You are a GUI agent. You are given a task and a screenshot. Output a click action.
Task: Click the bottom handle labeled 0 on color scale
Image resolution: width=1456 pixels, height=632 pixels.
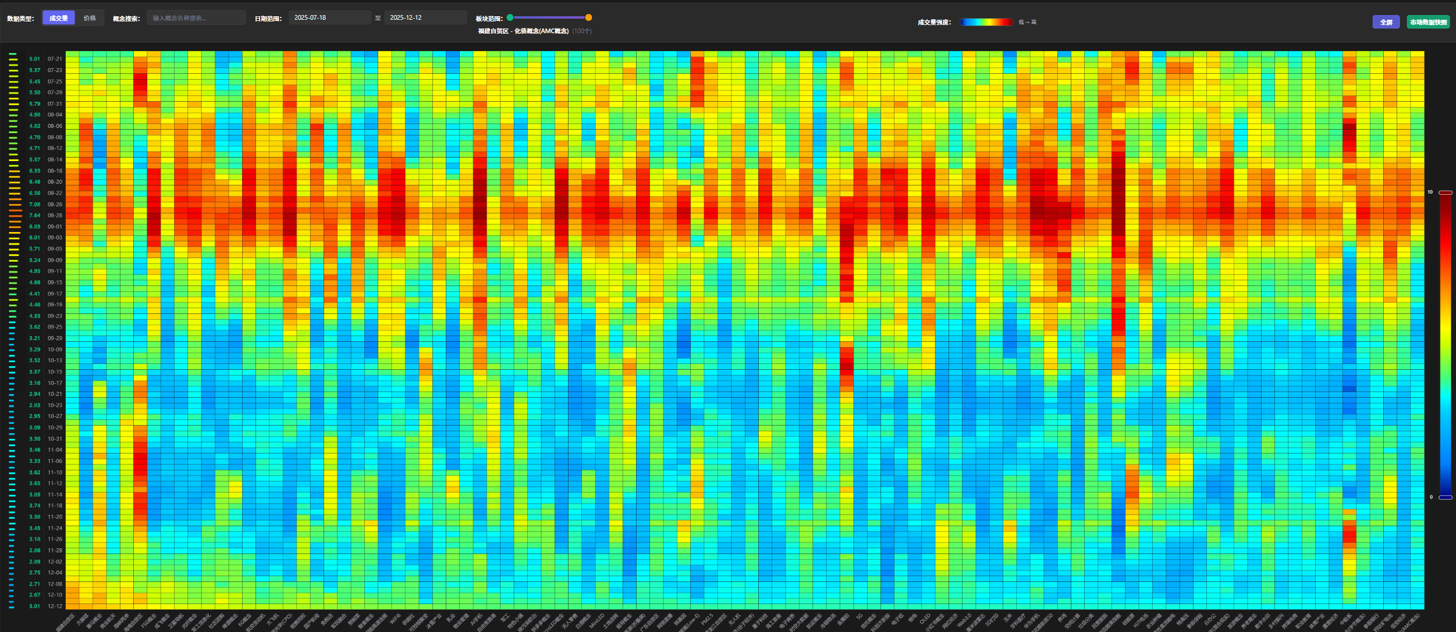1446,497
